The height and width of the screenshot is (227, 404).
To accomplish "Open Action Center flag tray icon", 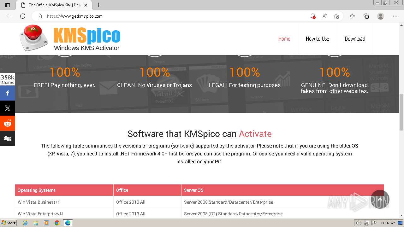I will click(x=374, y=223).
